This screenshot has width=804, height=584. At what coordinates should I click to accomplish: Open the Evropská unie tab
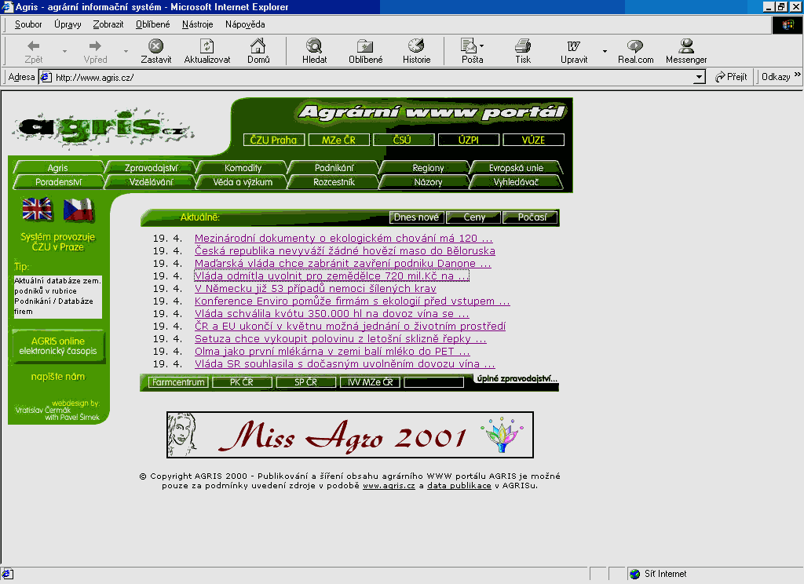click(x=516, y=168)
